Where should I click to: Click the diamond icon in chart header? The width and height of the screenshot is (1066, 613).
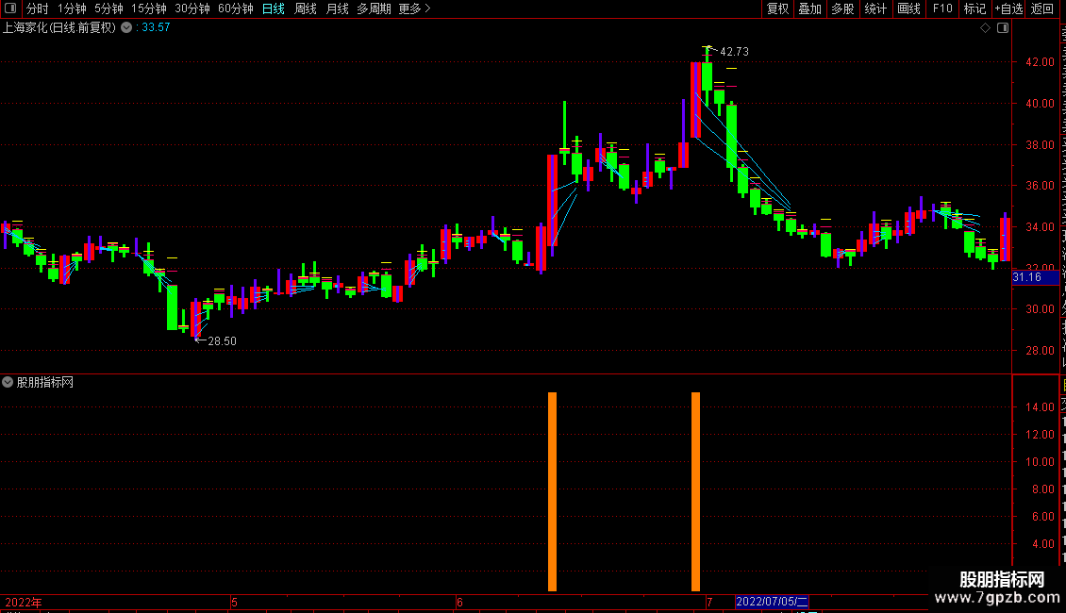point(985,28)
